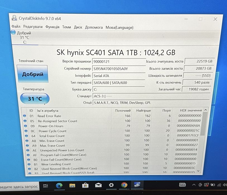Viewport: 227px width, 195px height.
Task: Click the 22519 GB host reads value
Action: [x=199, y=61]
